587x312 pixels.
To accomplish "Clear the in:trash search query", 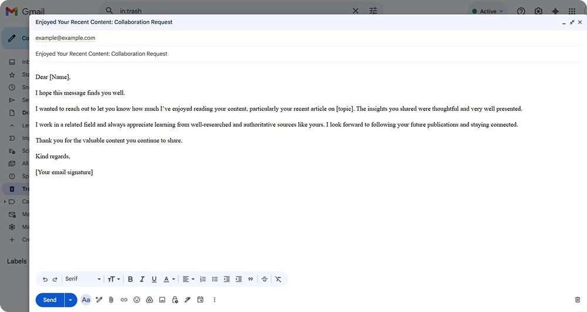I will click(x=356, y=11).
